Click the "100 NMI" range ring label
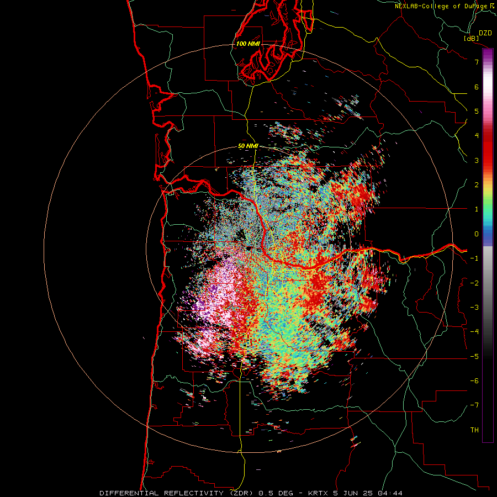Image resolution: width=497 pixels, height=497 pixels. pos(248,44)
